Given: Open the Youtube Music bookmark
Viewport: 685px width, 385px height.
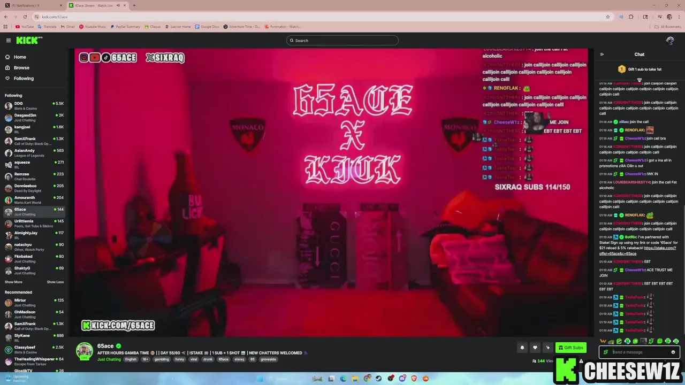Looking at the screenshot, I should [93, 27].
